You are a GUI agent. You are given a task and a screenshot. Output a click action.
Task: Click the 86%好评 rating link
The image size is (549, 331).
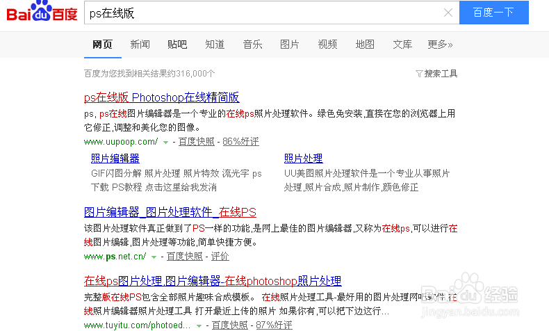coord(241,141)
